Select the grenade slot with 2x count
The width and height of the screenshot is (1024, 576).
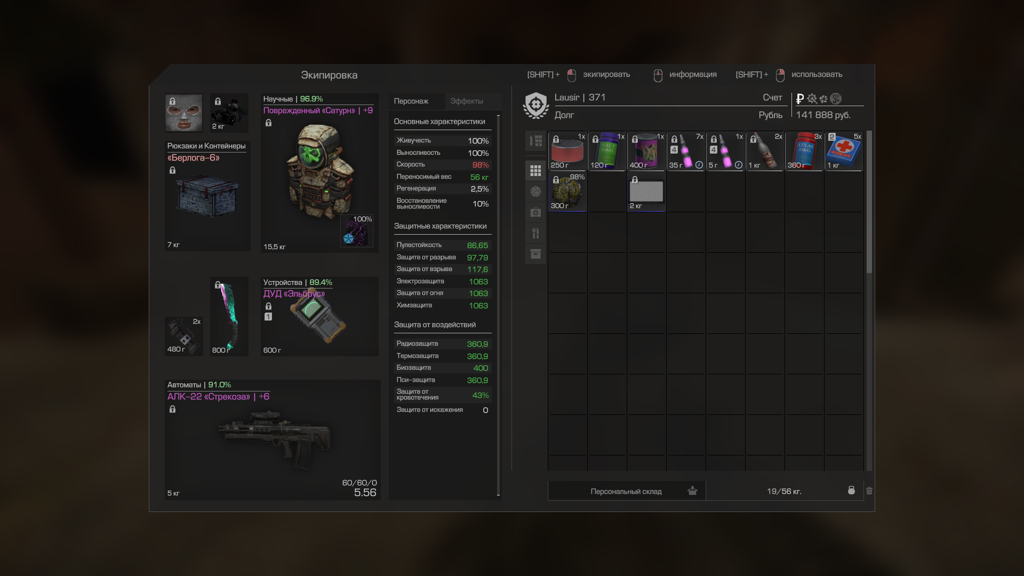point(183,336)
